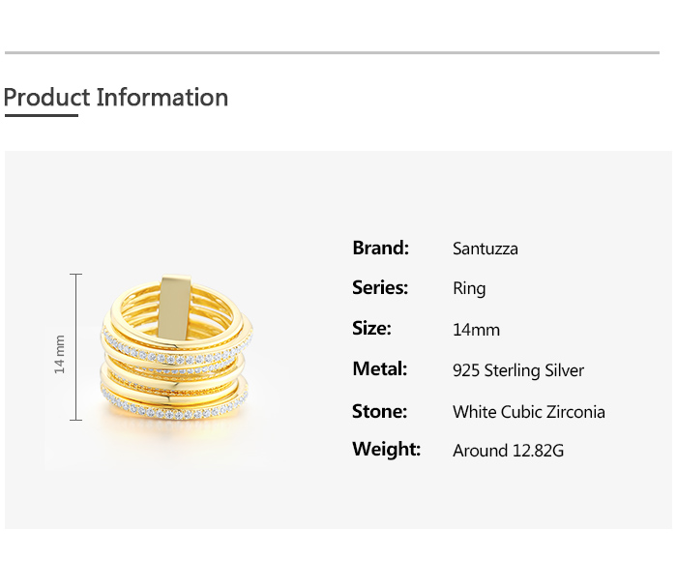Click the gold ring product image
Screen dimensions: 677x587
click(174, 353)
